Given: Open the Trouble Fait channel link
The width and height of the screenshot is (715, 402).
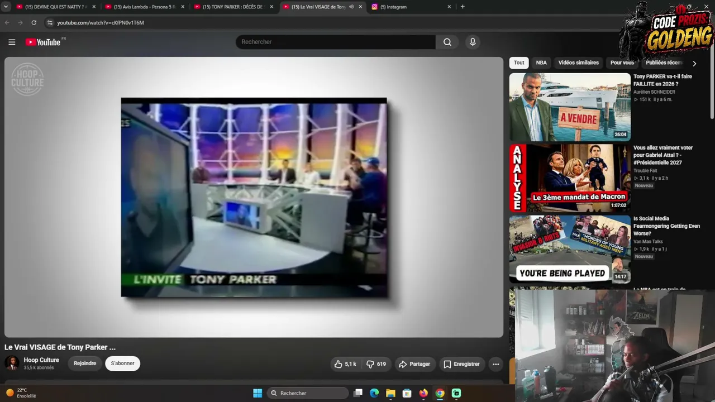Looking at the screenshot, I should coord(645,171).
